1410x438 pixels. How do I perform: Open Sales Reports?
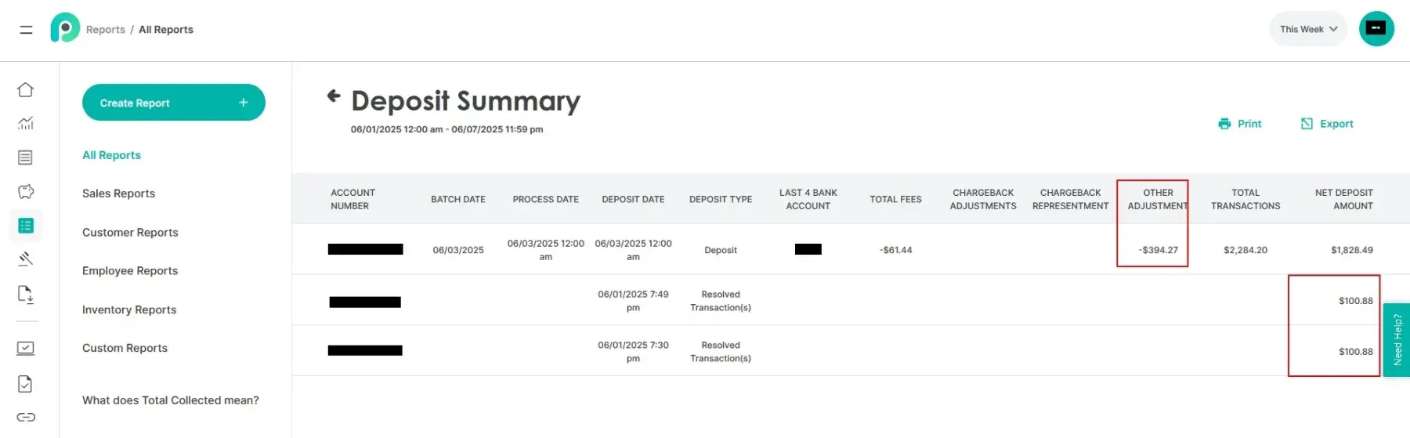coord(118,194)
